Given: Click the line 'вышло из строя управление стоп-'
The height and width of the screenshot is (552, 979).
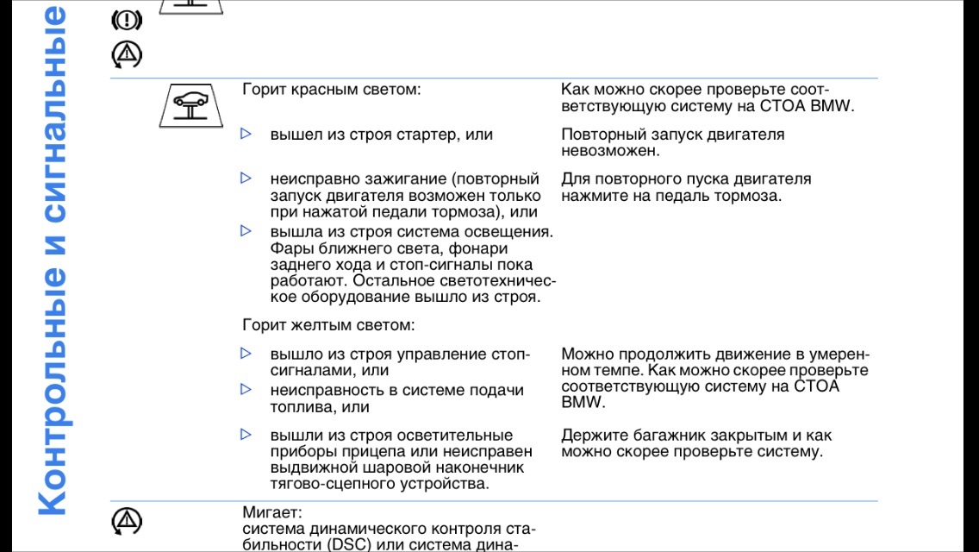Looking at the screenshot, I should [x=400, y=354].
